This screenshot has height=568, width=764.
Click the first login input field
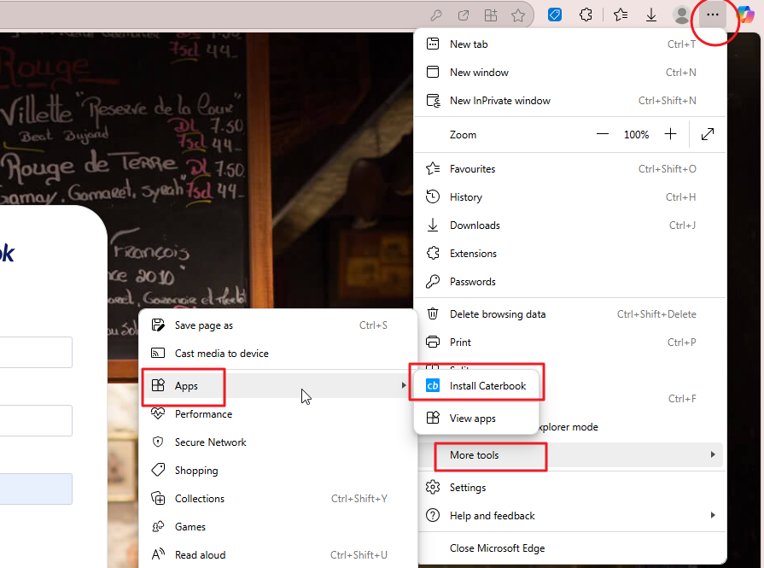[x=36, y=352]
